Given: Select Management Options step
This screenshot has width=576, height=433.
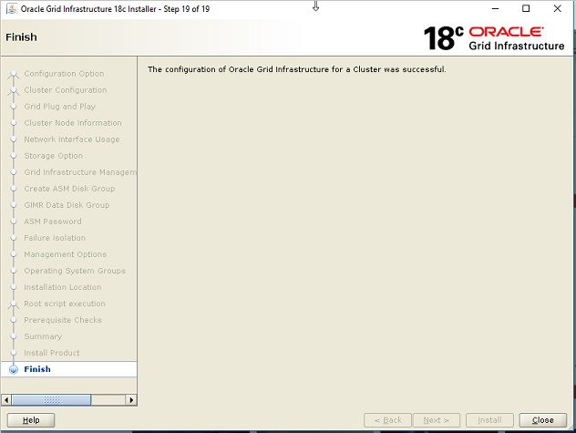Looking at the screenshot, I should [66, 254].
